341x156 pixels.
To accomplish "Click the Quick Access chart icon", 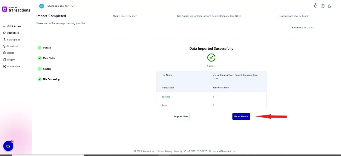I will (x=4, y=26).
